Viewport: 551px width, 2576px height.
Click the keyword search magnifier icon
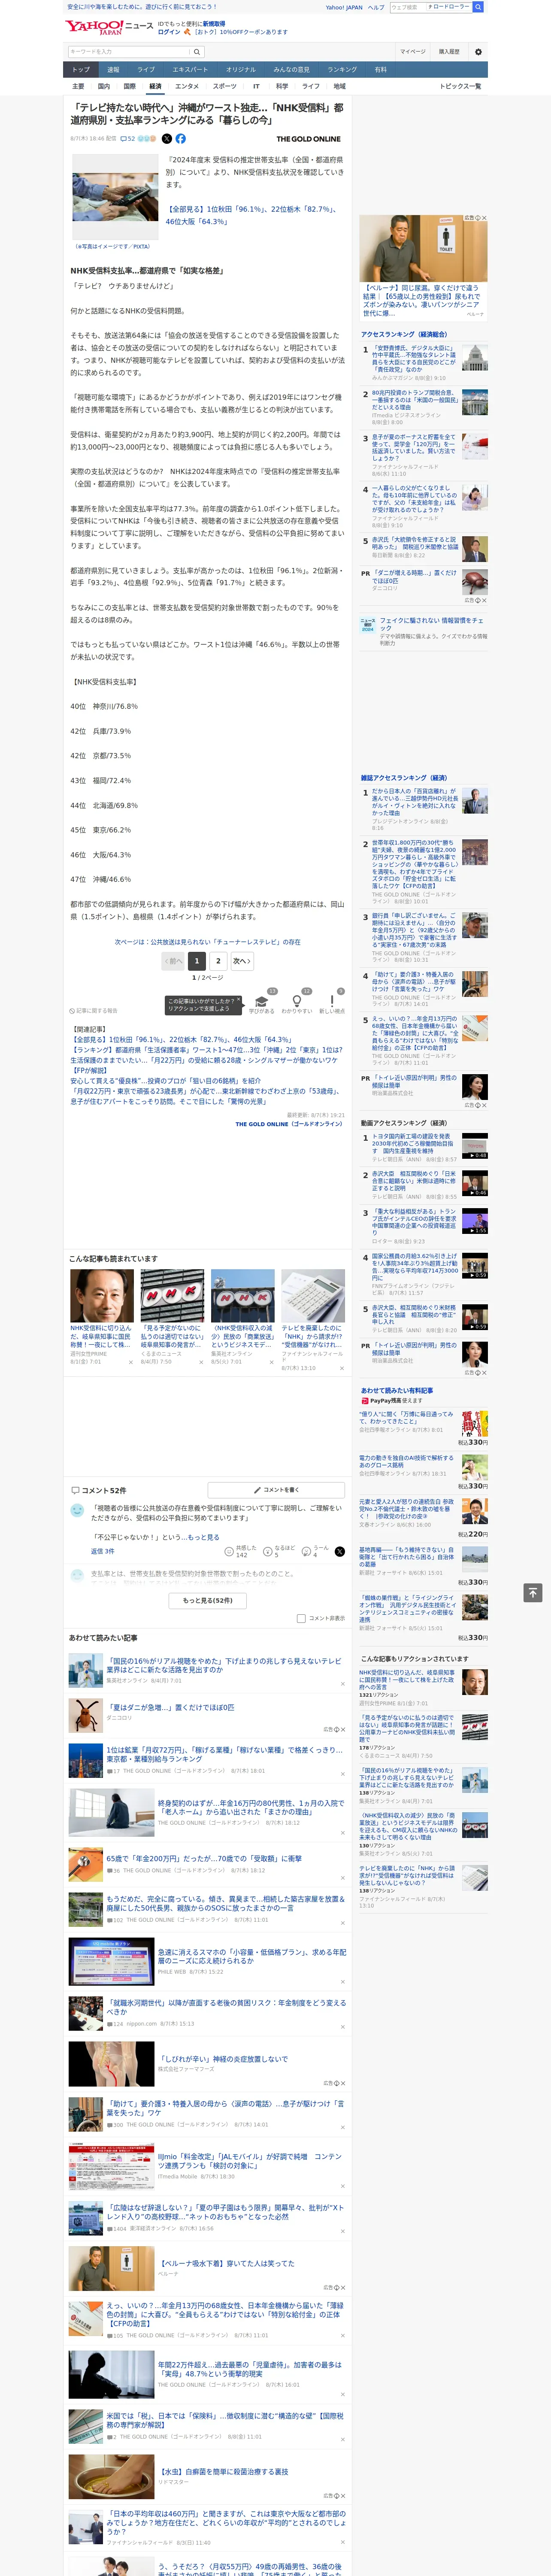point(197,52)
